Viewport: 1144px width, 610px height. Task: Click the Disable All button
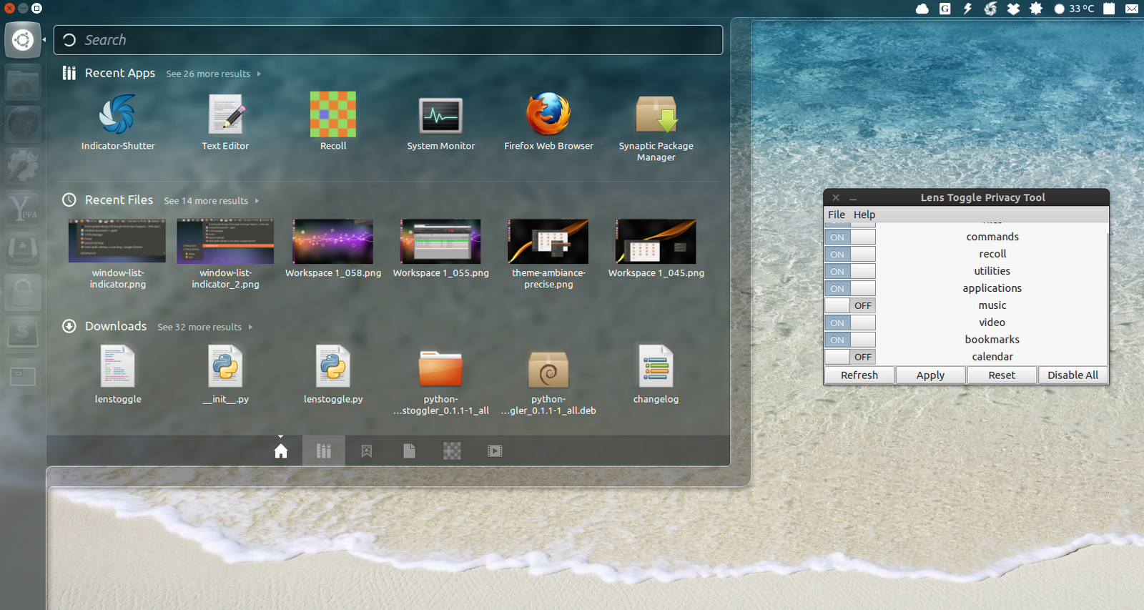point(1072,375)
